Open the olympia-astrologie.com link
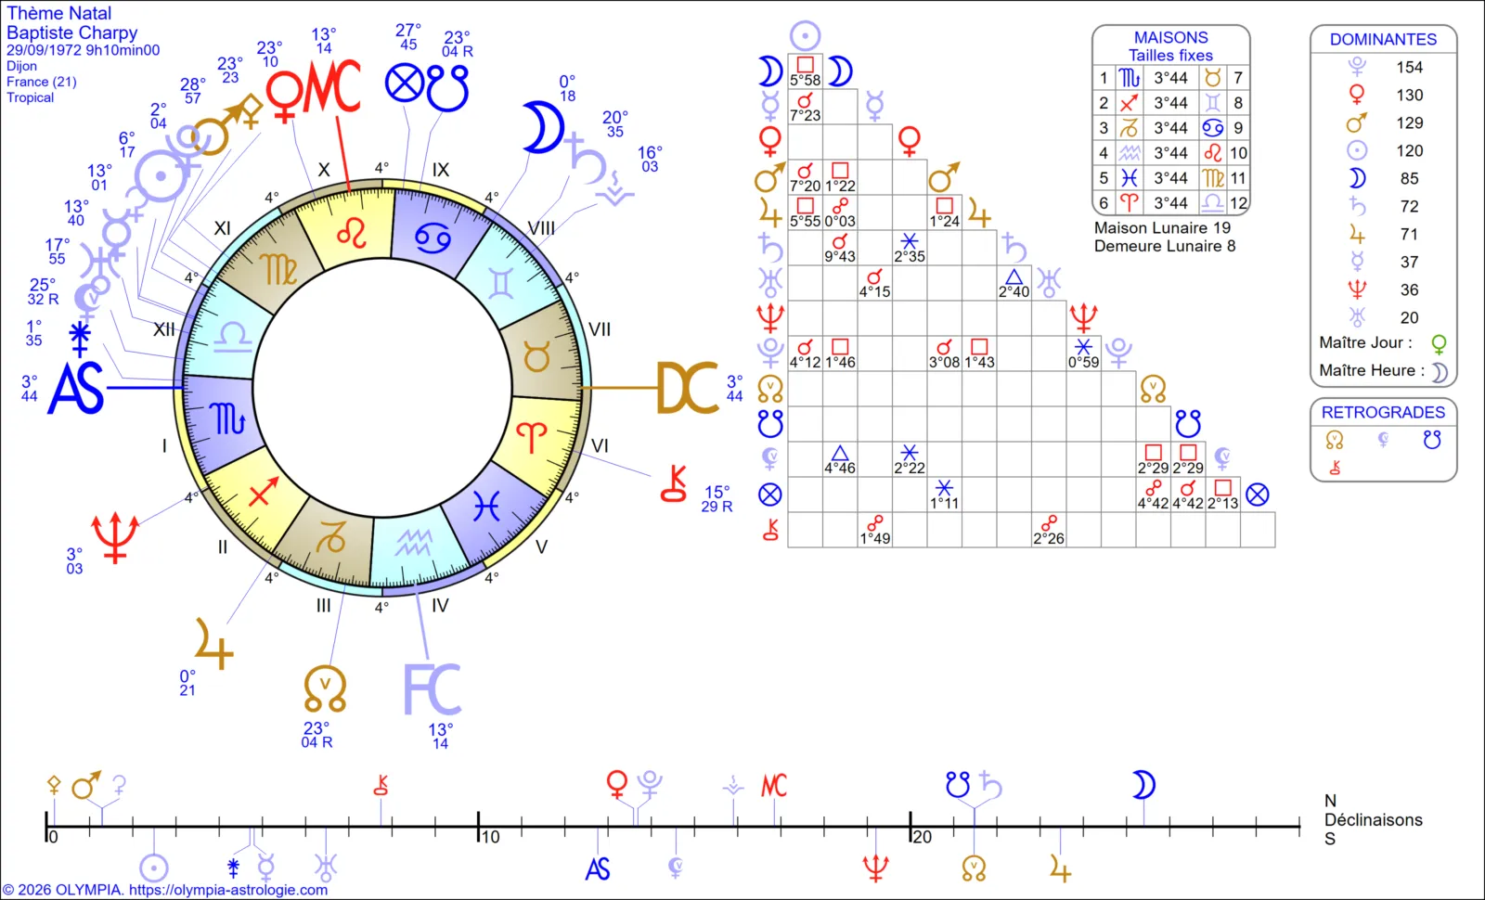Image resolution: width=1485 pixels, height=900 pixels. 227,890
